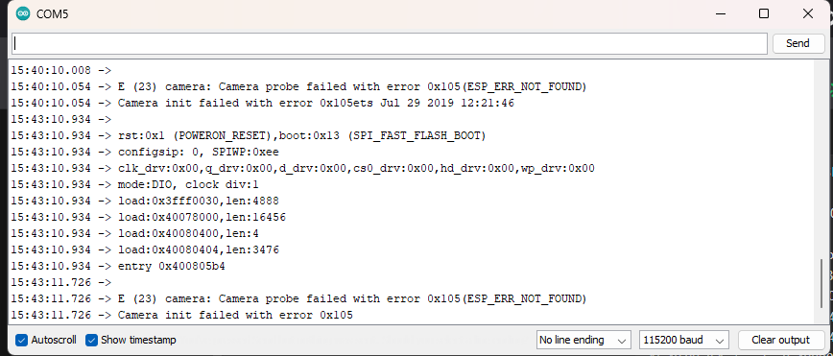Click the 'entry 0x400805b4' log line
Screen dimensions: 833x356
pos(118,266)
